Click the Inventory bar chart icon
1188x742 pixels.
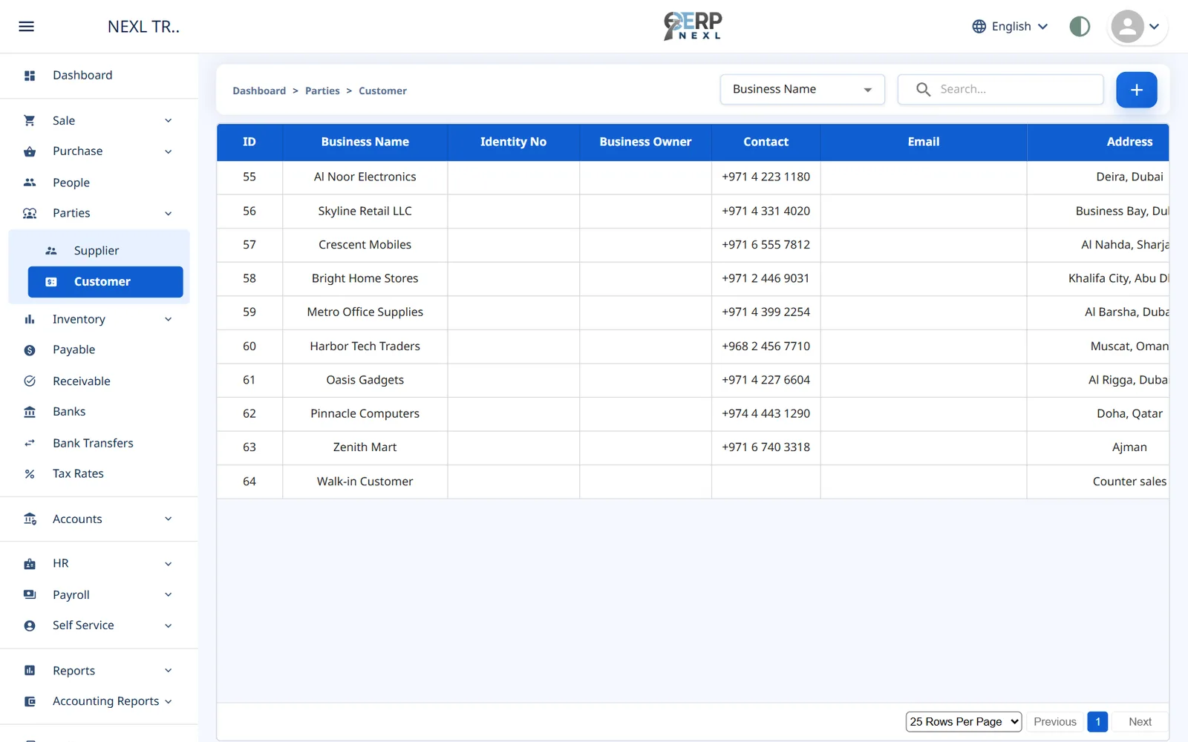click(x=30, y=319)
